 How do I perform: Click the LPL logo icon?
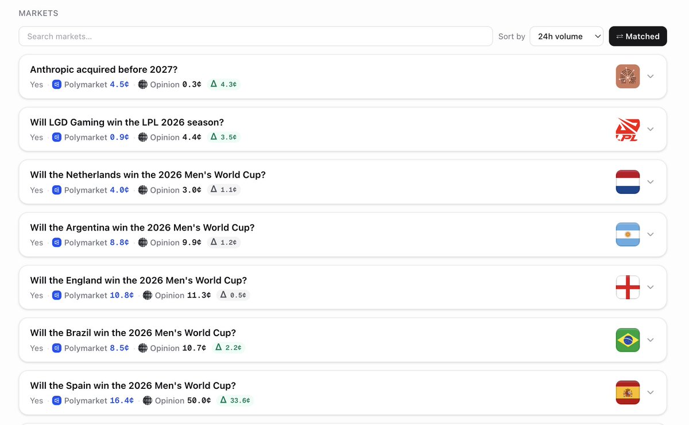[628, 129]
